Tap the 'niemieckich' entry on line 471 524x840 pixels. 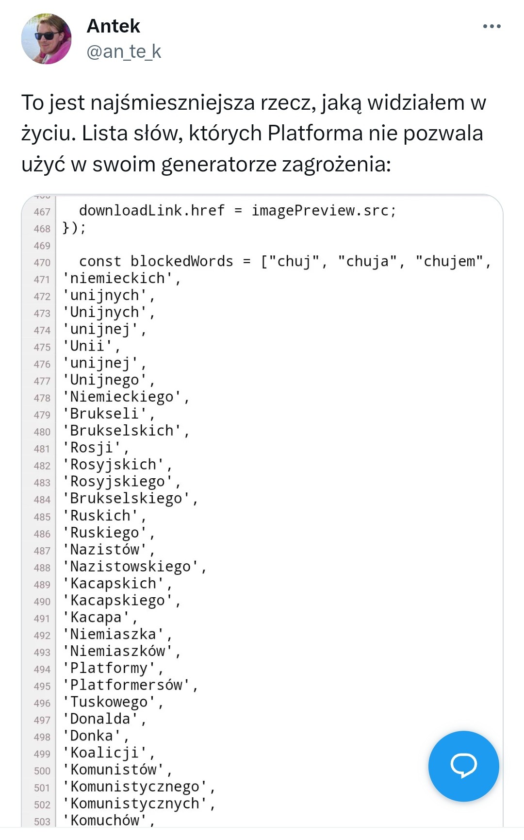(x=121, y=278)
